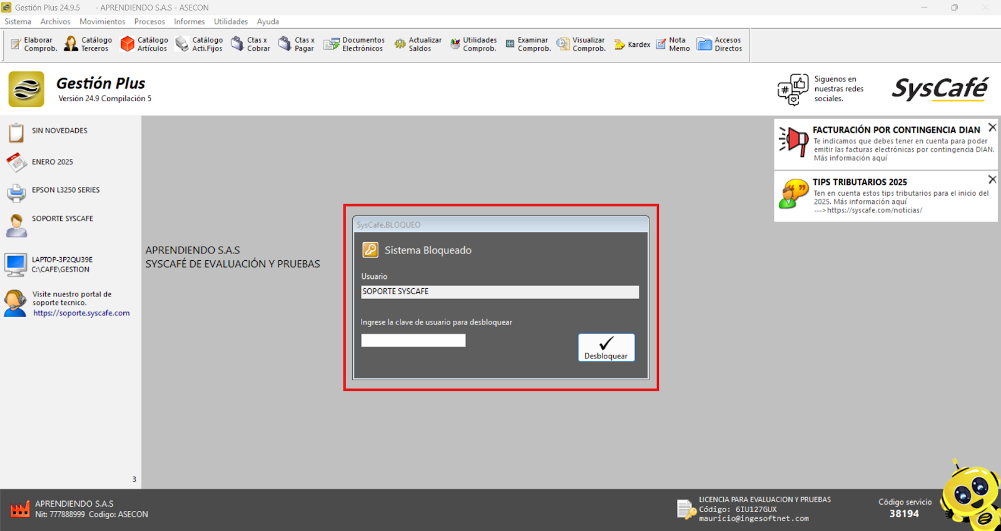
Task: Open Documentos Electrónicos
Action: 354,44
